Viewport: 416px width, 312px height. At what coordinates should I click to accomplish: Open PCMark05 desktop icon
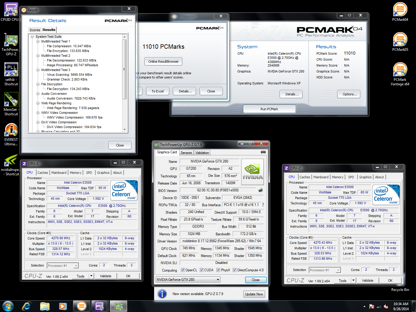pyautogui.click(x=400, y=42)
